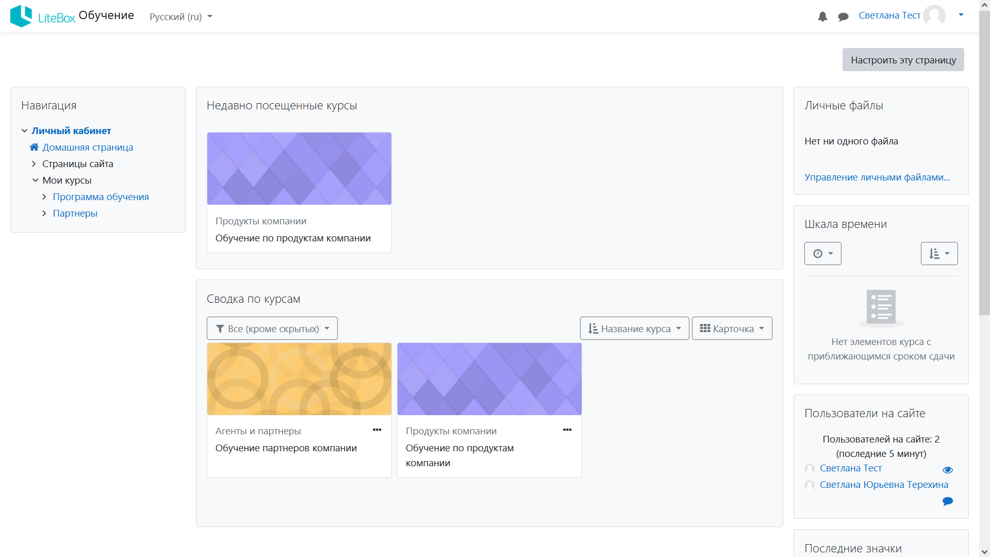
Task: Click avatar icon beside Светлана Юрьевна Терехина
Action: (x=810, y=485)
